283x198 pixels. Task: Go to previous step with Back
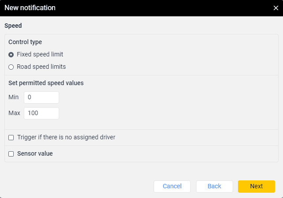click(214, 187)
